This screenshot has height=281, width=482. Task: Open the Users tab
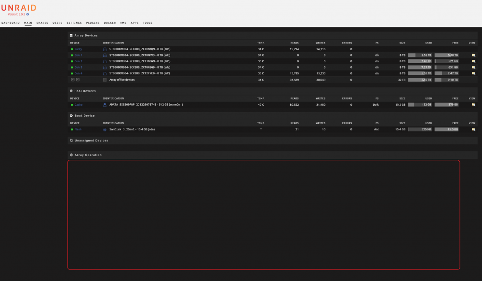tap(57, 23)
